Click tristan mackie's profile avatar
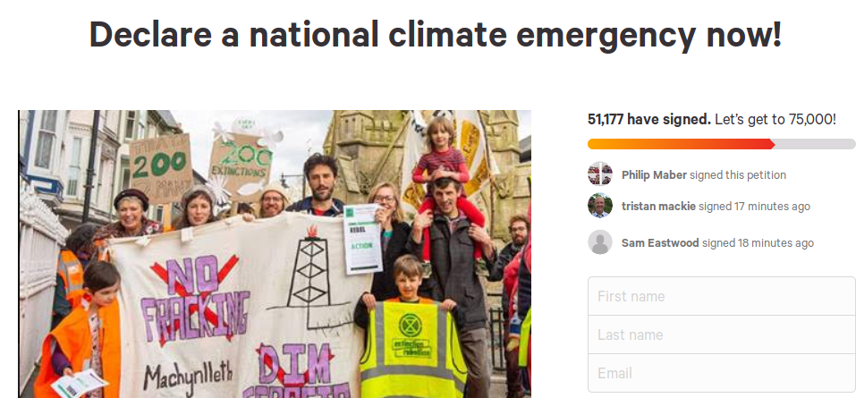 tap(600, 206)
